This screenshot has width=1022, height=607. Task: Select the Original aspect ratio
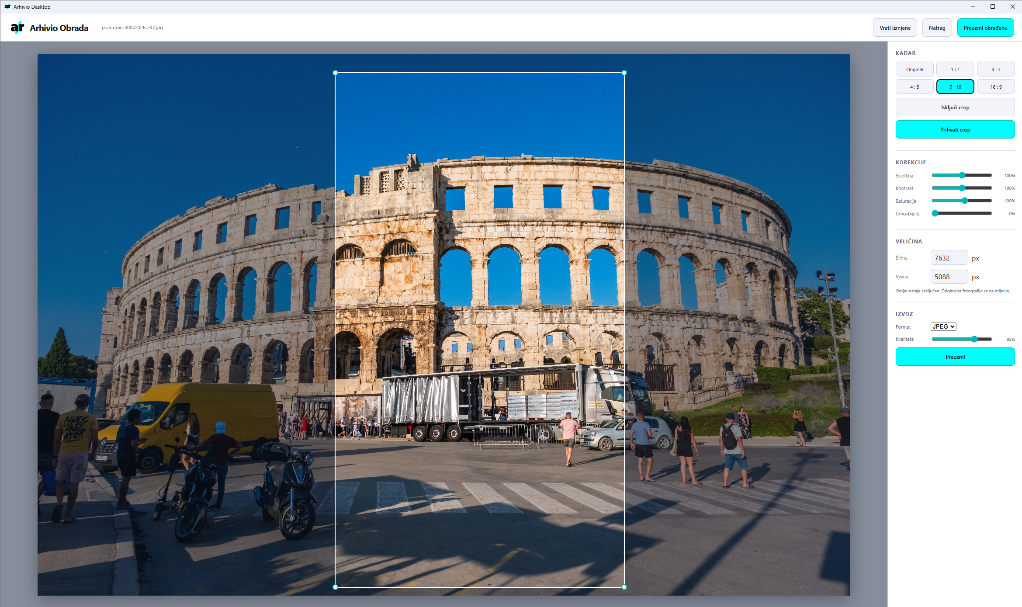click(x=915, y=69)
